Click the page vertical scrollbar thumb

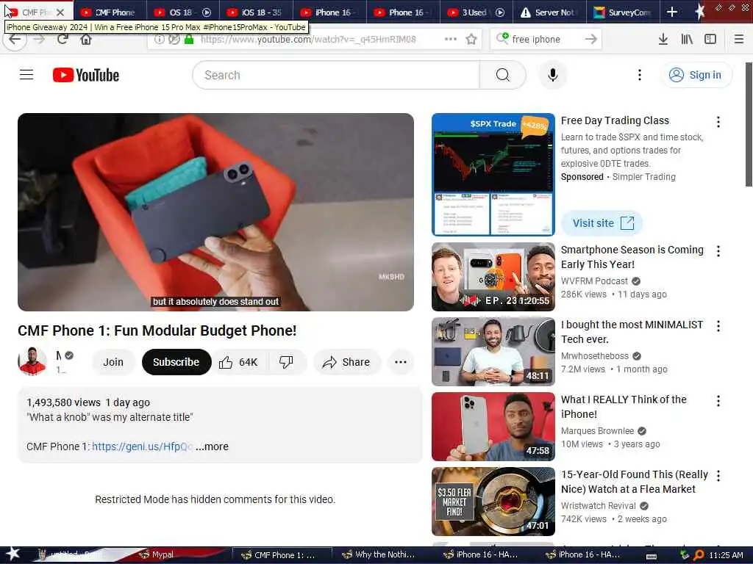(x=749, y=124)
